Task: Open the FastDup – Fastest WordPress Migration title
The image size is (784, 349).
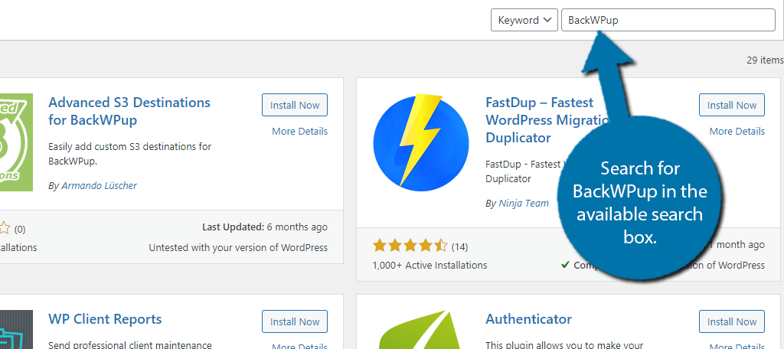Action: click(x=547, y=120)
